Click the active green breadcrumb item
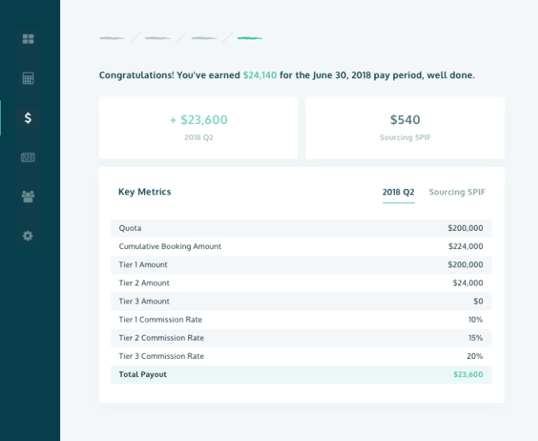The width and height of the screenshot is (538, 441). [x=250, y=38]
